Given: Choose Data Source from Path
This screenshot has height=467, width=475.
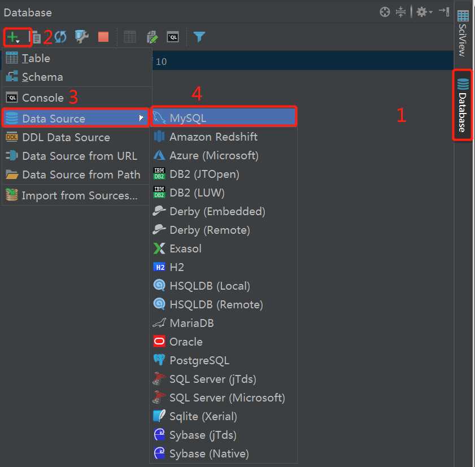Looking at the screenshot, I should click(x=76, y=174).
